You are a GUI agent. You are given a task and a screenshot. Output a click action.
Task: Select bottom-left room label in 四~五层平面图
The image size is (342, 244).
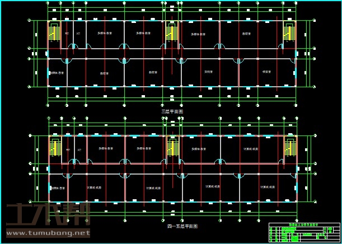click(58, 187)
